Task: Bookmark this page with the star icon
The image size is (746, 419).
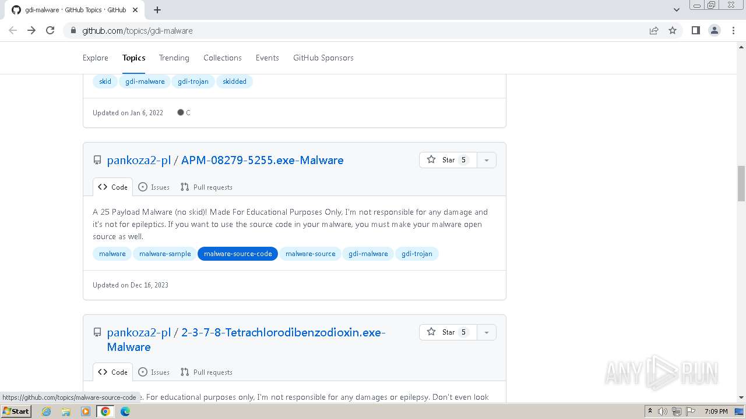Action: [673, 30]
